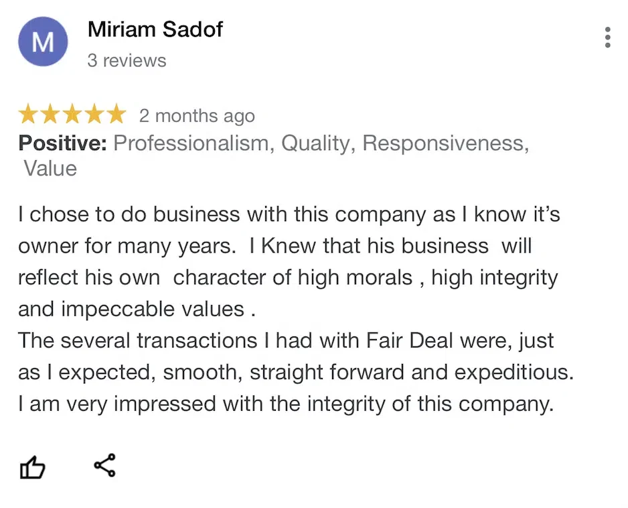Open the Miriam Sadof profile name

point(155,29)
